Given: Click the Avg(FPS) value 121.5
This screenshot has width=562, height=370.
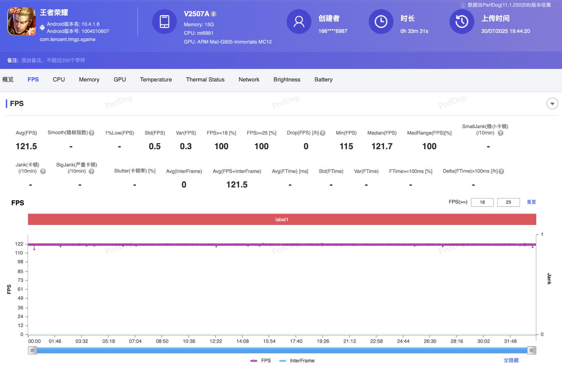Looking at the screenshot, I should point(26,146).
